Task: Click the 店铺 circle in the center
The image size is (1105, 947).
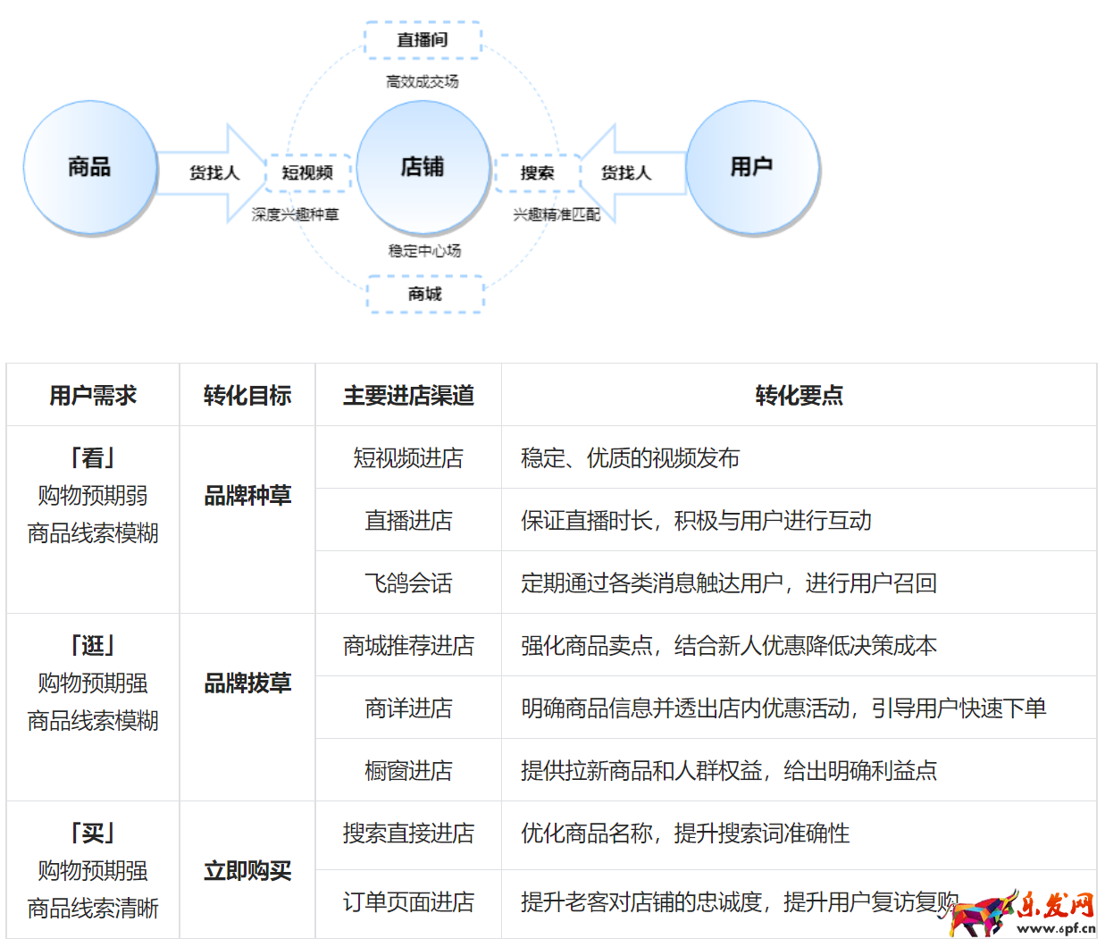Action: (x=423, y=167)
